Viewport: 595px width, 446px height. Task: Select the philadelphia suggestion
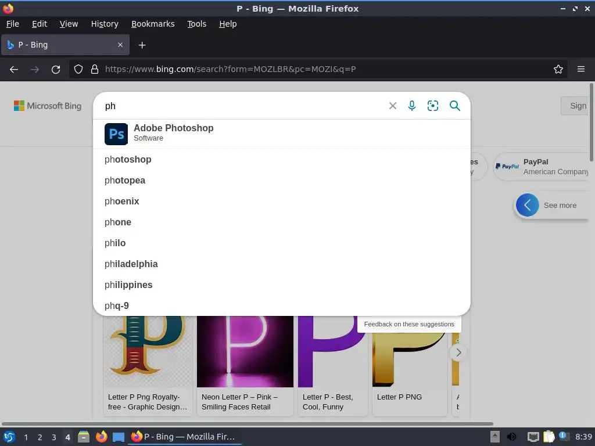[x=282, y=264]
